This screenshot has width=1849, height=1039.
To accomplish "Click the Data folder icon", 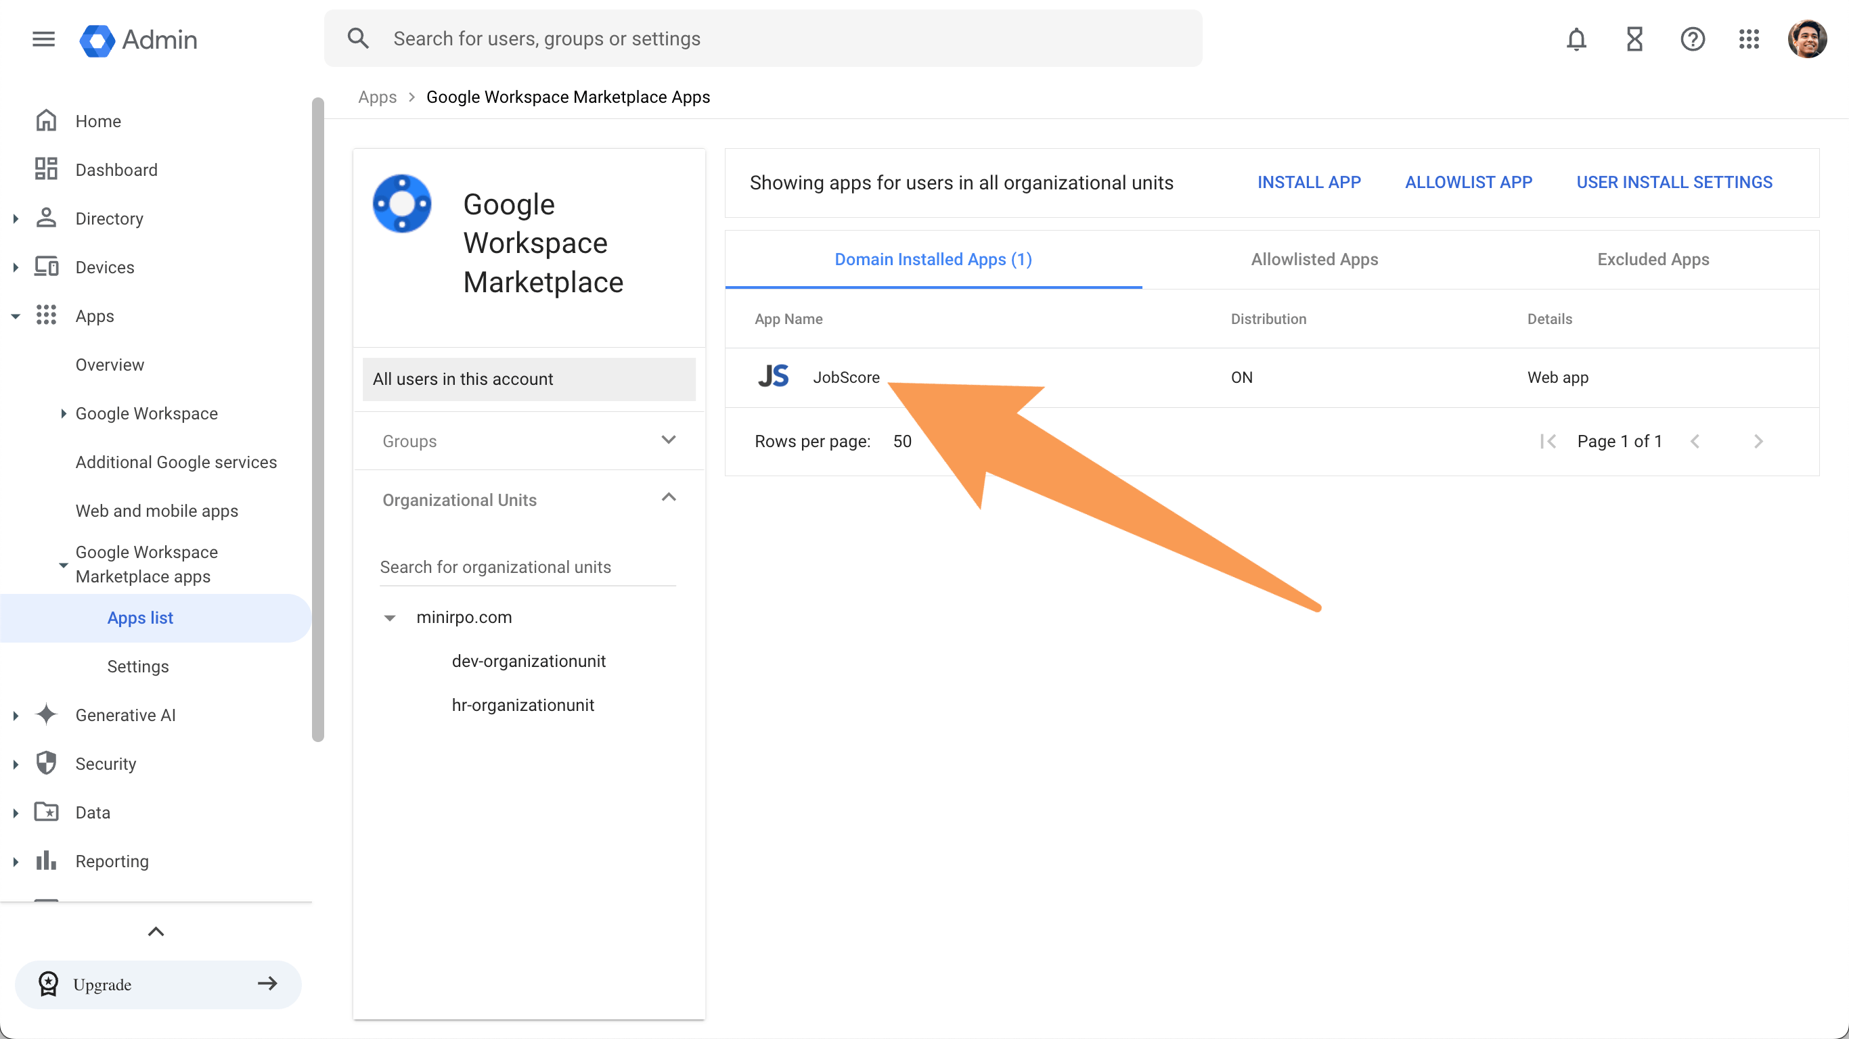I will 47,812.
